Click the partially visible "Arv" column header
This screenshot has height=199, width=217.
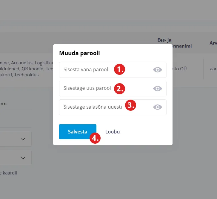tap(213, 43)
